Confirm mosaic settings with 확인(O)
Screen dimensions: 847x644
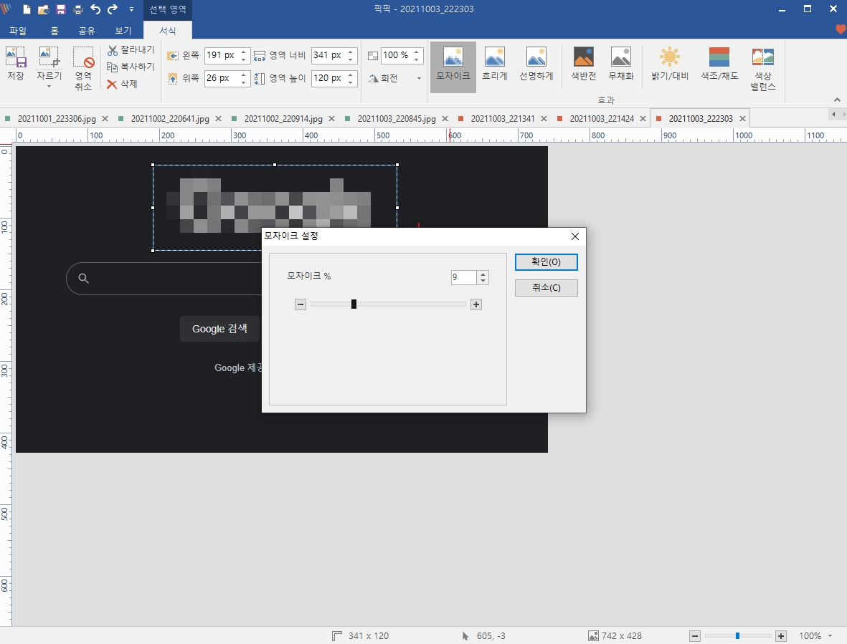click(546, 262)
